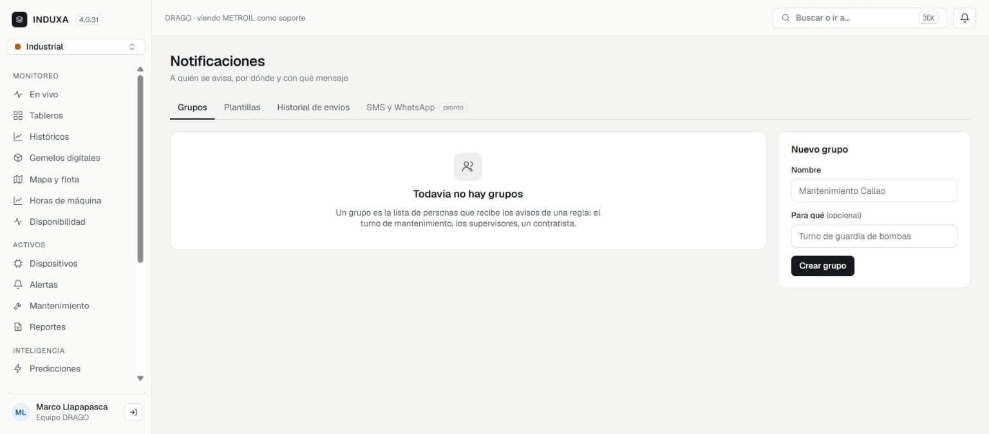Click the Tableros grid icon
This screenshot has width=989, height=434.
(x=18, y=116)
